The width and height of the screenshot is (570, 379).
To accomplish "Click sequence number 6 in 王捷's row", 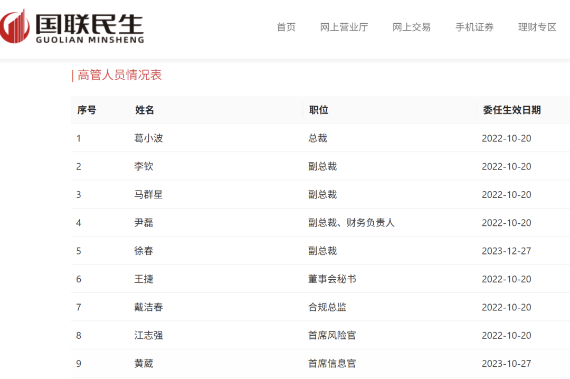I will coord(79,279).
